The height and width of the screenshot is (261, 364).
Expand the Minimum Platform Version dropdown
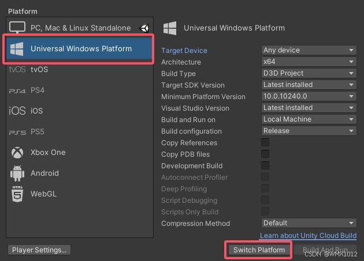(x=309, y=96)
